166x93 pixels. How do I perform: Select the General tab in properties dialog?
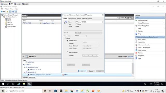[65, 18]
